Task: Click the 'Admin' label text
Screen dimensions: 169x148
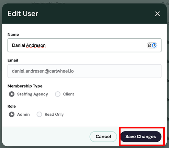Action: (x=23, y=114)
